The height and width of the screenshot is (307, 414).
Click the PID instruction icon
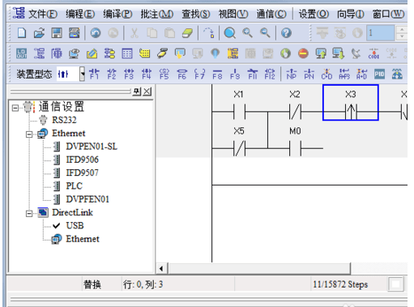(379, 74)
